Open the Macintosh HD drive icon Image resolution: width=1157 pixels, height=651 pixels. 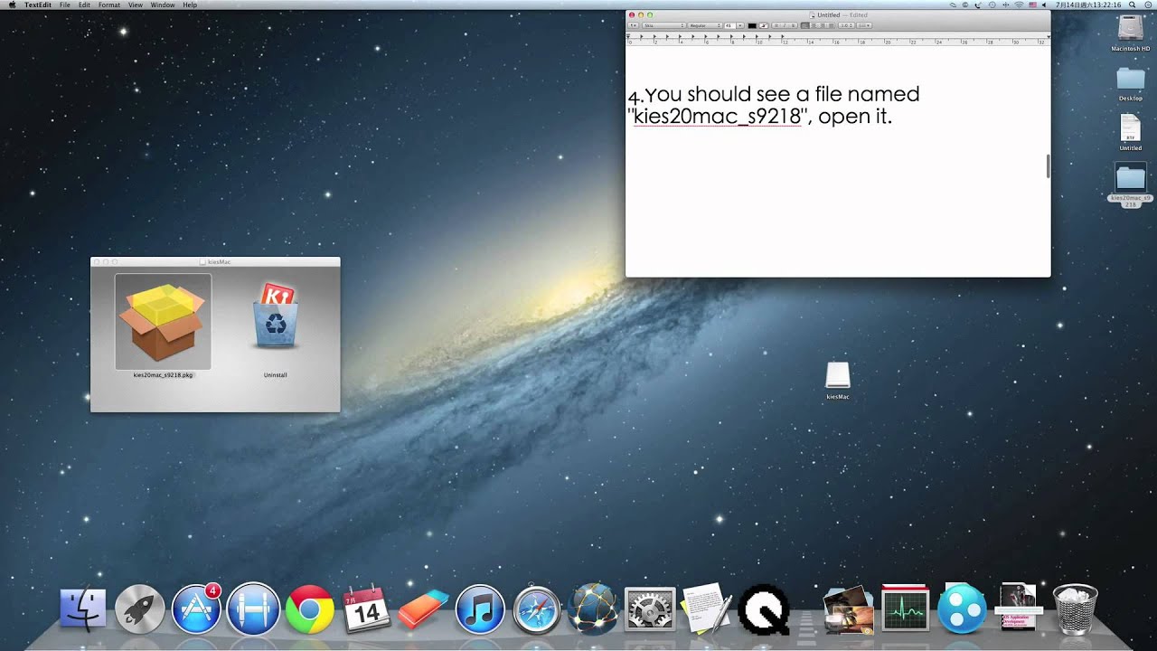point(1130,29)
